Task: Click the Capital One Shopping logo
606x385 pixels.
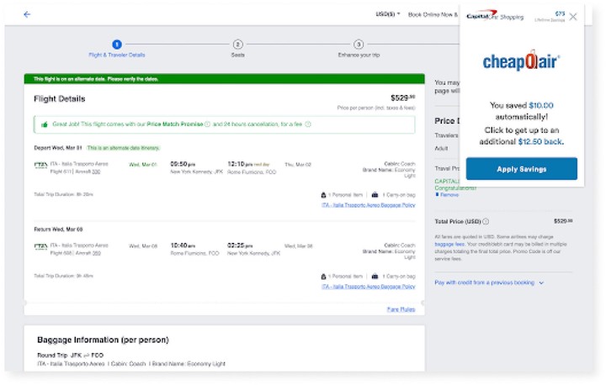Action: coord(495,16)
